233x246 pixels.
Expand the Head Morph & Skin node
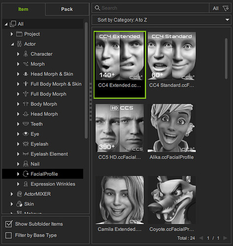18,74
